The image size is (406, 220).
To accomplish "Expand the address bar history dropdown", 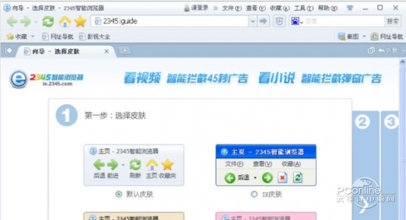I will coord(253,21).
